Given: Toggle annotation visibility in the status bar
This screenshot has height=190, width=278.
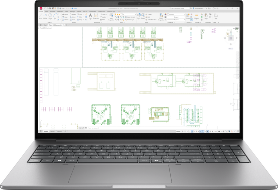Looking at the screenshot, I should point(207,131).
